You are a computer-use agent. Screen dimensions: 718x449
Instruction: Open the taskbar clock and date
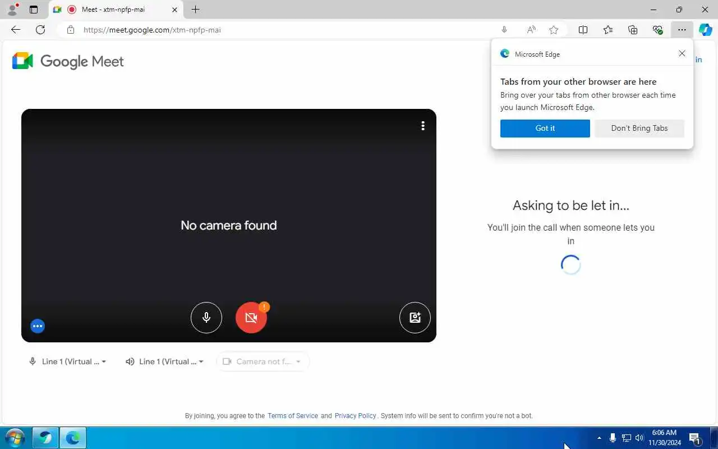(x=665, y=438)
